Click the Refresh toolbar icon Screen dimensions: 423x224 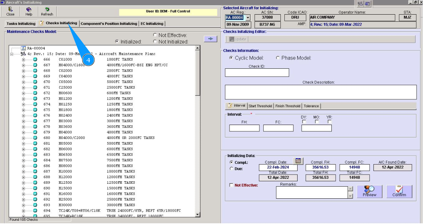[47, 11]
